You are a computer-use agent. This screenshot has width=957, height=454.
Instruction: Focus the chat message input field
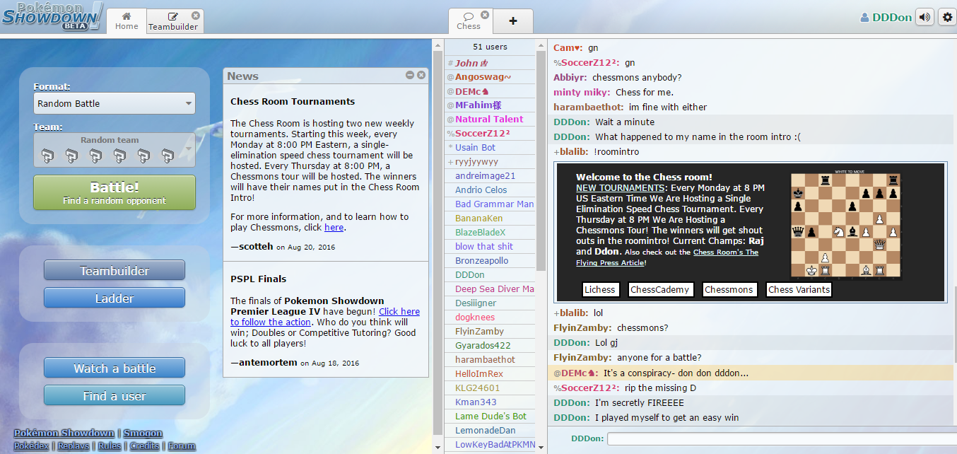782,439
